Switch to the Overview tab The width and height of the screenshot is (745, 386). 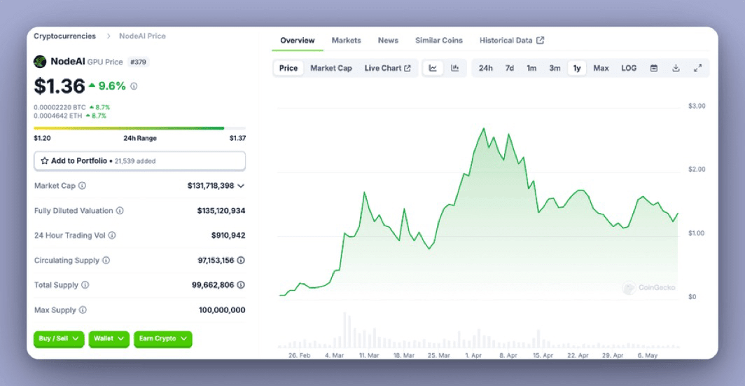tap(298, 41)
